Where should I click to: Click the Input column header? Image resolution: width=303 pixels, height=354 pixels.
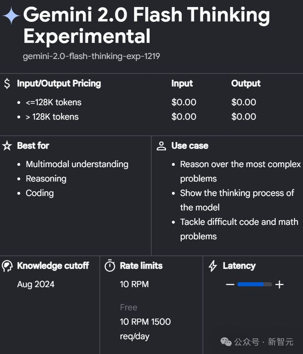(182, 83)
